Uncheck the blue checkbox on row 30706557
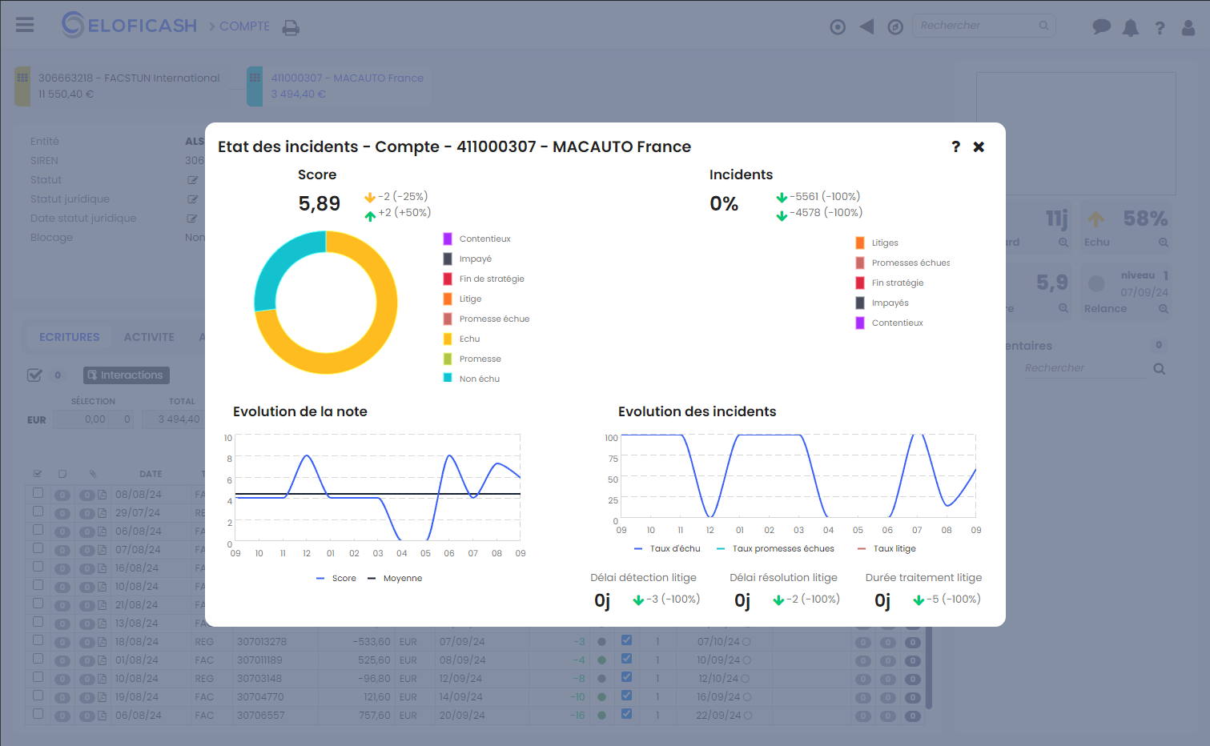Screen dimensions: 1210x746 coord(626,714)
